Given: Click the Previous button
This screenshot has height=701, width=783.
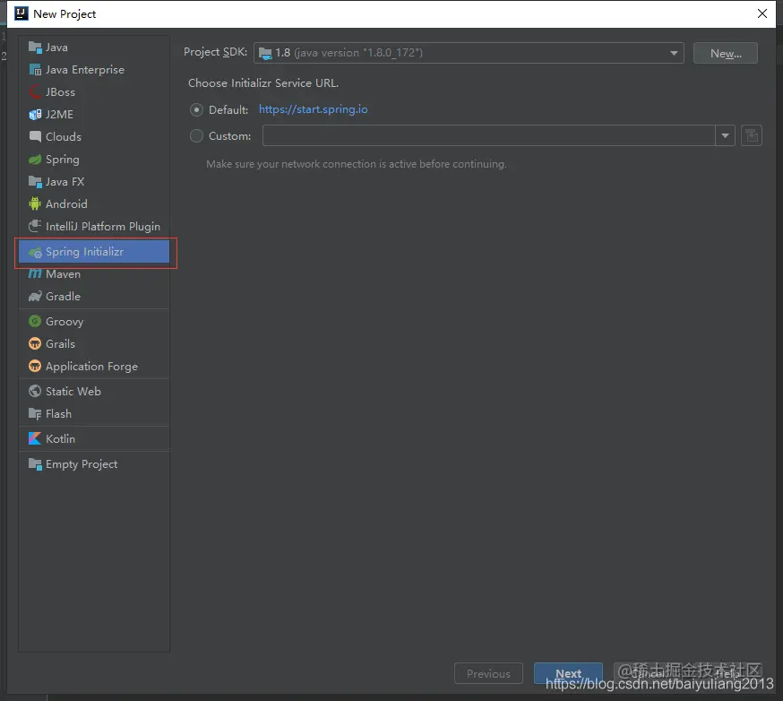Looking at the screenshot, I should pos(488,673).
